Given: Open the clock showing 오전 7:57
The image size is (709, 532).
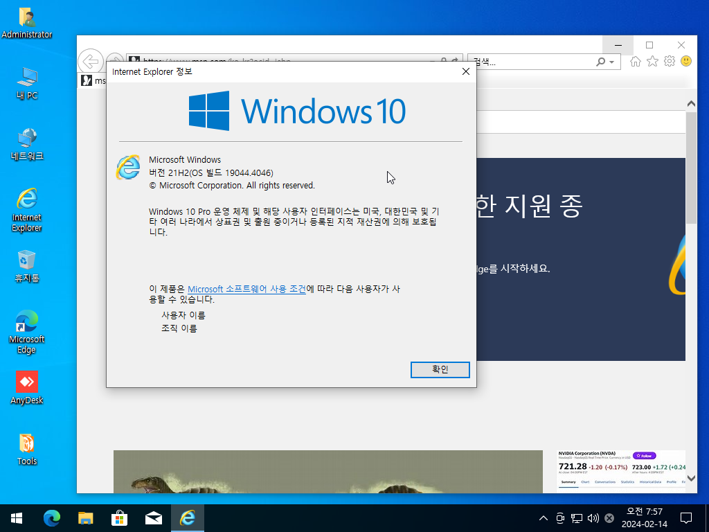Looking at the screenshot, I should (645, 518).
